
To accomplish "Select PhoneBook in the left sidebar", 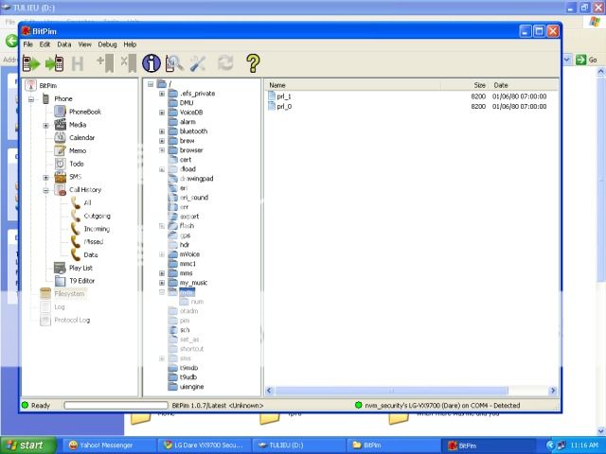I will (x=83, y=112).
